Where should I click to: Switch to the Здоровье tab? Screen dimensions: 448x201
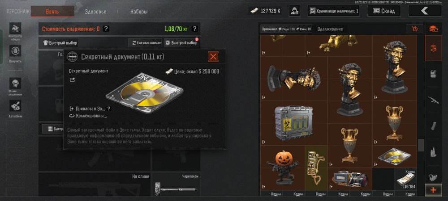point(95,12)
